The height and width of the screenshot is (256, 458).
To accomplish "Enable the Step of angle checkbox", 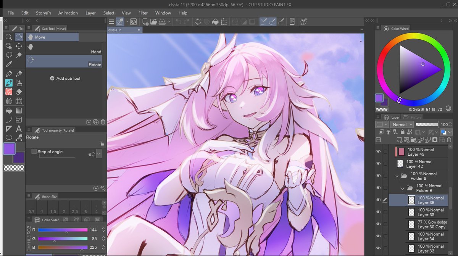I will coord(34,151).
